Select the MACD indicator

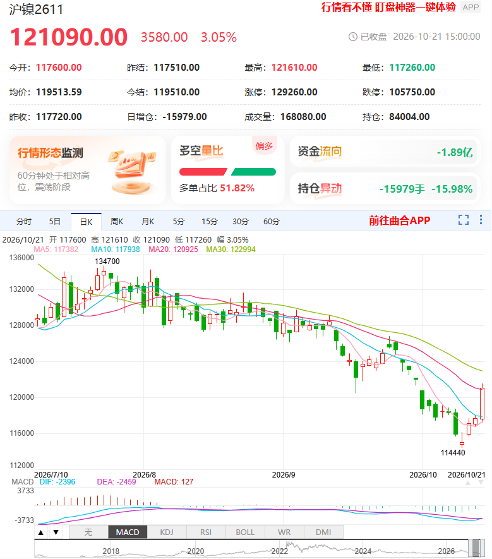[128, 532]
